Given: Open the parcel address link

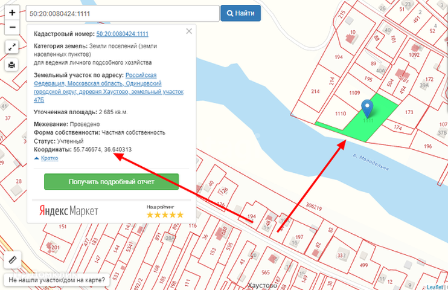Looking at the screenshot, I should tap(109, 88).
